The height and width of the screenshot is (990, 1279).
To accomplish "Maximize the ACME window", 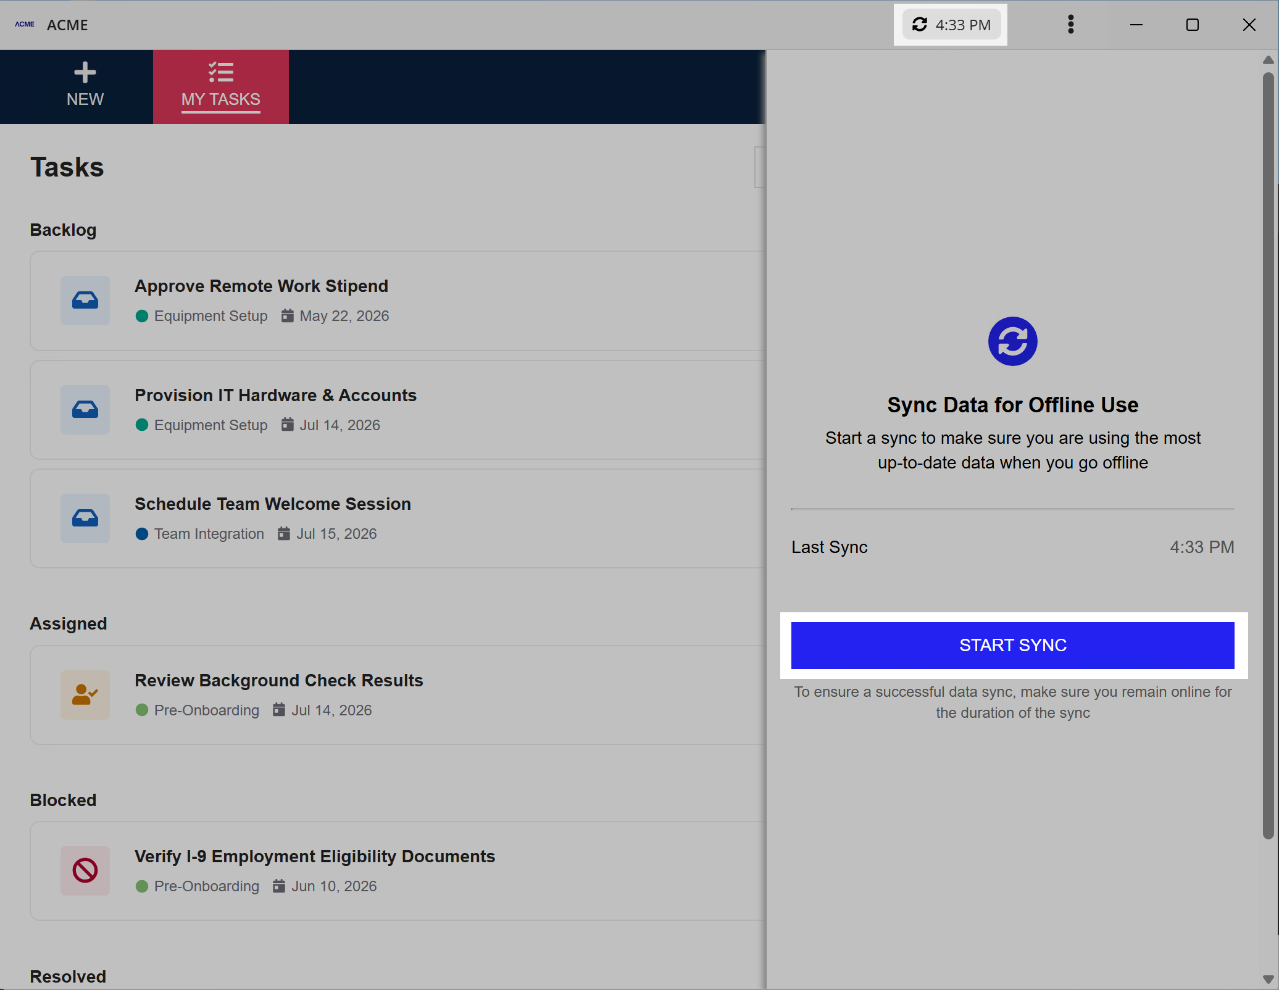I will point(1193,25).
